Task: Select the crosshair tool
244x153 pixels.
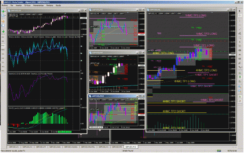Action: click(x=240, y=15)
